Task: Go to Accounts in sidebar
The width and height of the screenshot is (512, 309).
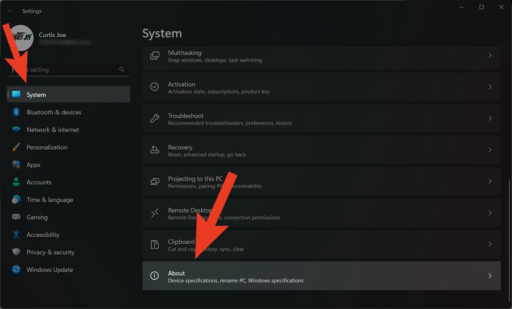Action: (39, 182)
